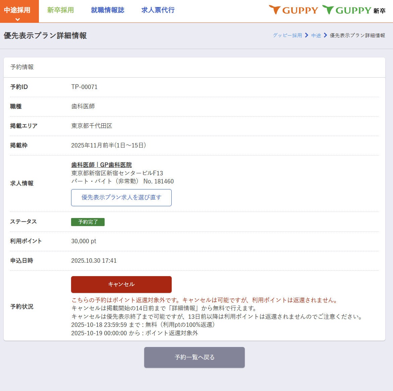Click the 優先表示プラン詳細情報 page heading

coord(45,36)
